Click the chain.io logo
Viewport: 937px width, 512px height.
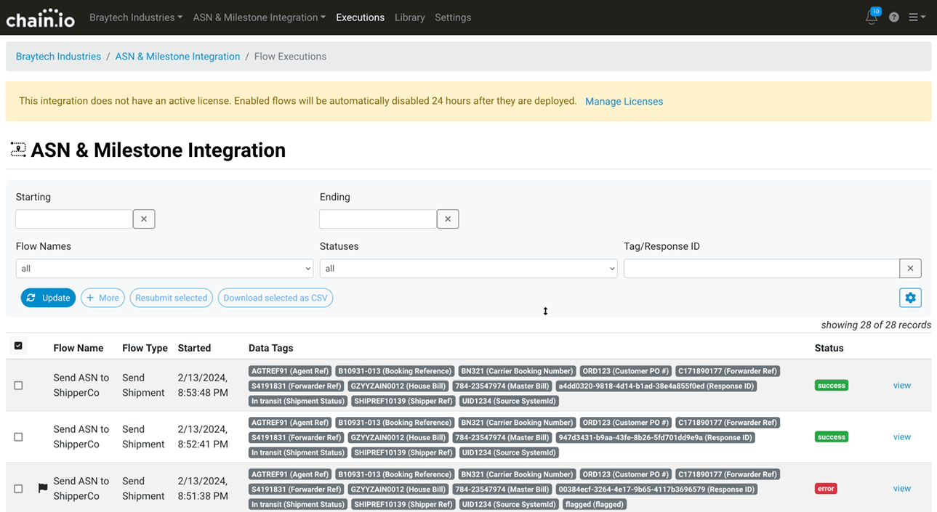click(40, 17)
